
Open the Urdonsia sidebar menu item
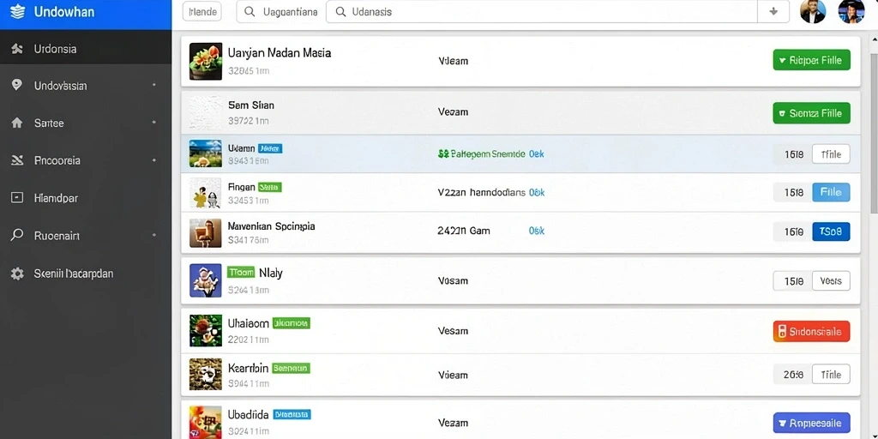point(86,49)
